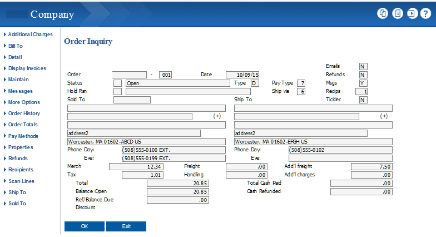Open Additional Charges from the sidebar
The width and height of the screenshot is (436, 237).
30,34
